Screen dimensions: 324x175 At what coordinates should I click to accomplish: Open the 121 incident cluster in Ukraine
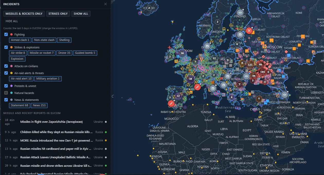[x=250, y=65]
